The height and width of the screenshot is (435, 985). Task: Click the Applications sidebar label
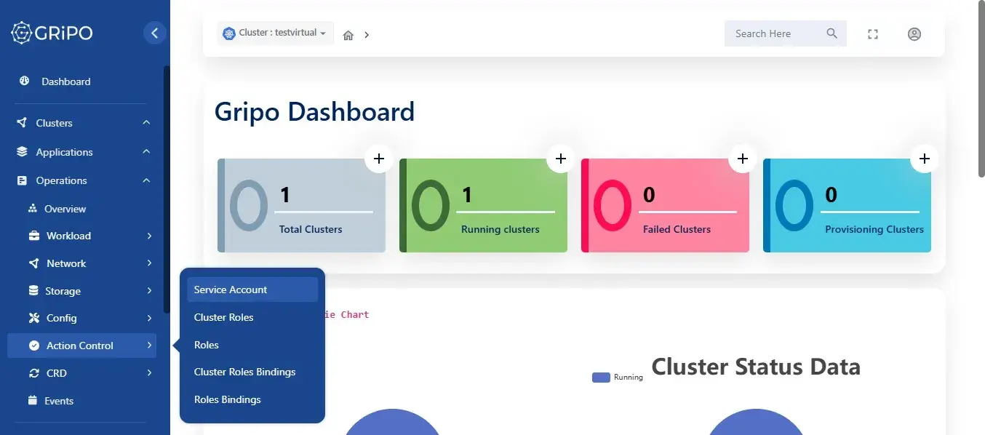point(65,152)
